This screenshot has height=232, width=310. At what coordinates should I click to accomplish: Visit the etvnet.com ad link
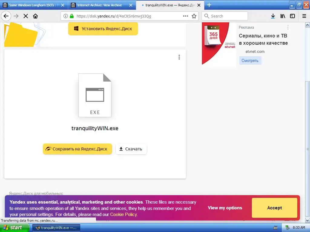pyautogui.click(x=255, y=51)
